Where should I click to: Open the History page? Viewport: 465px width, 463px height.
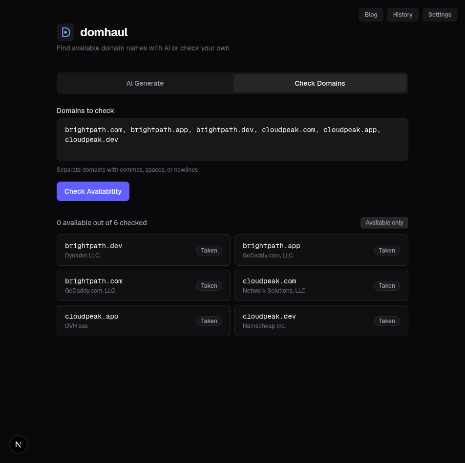point(402,15)
